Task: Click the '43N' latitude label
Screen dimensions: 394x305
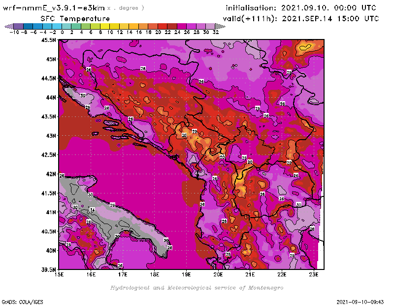Action: tap(51, 136)
